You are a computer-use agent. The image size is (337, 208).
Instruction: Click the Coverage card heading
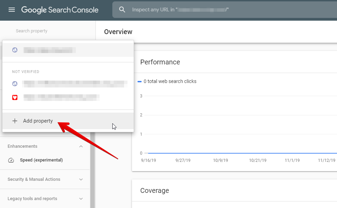pyautogui.click(x=154, y=190)
